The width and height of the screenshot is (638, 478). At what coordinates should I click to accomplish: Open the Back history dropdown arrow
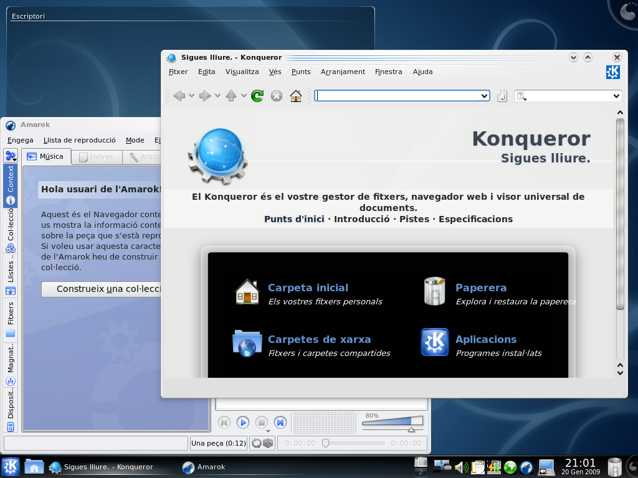pyautogui.click(x=191, y=96)
